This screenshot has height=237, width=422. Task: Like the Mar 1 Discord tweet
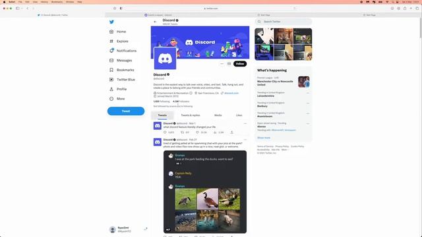pyautogui.click(x=201, y=132)
